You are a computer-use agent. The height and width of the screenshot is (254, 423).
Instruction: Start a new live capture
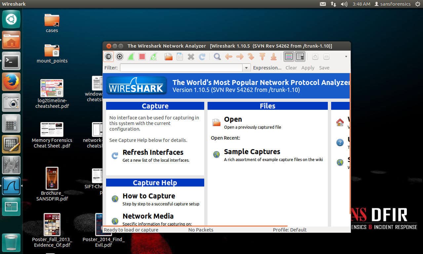(131, 57)
